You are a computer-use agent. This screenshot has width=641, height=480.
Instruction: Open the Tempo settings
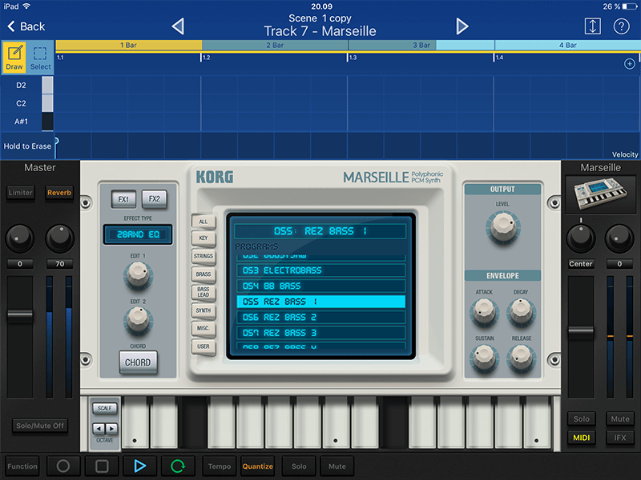(x=219, y=466)
